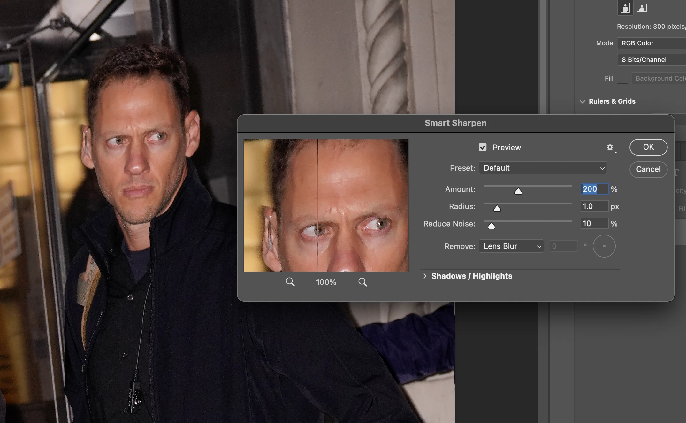Image resolution: width=686 pixels, height=423 pixels.
Task: Click the blur angle dial
Action: point(604,246)
